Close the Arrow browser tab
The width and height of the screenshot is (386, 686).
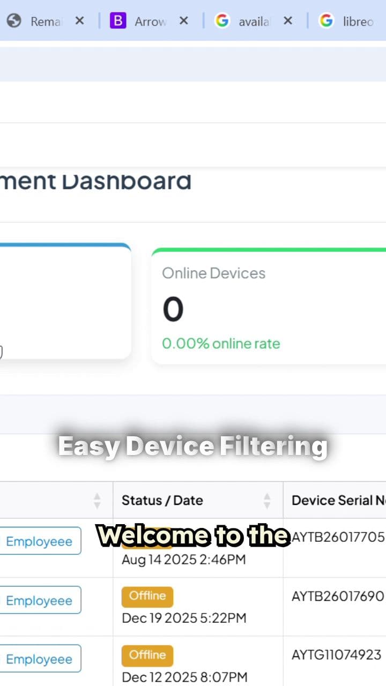184,21
